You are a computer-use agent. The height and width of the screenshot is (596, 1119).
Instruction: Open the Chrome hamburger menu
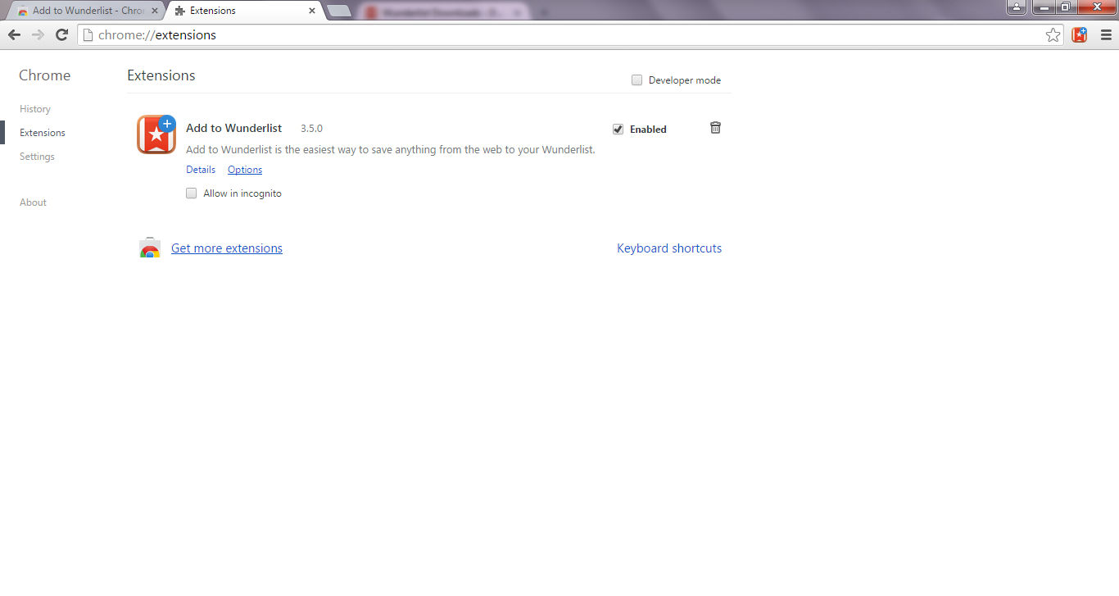tap(1106, 34)
